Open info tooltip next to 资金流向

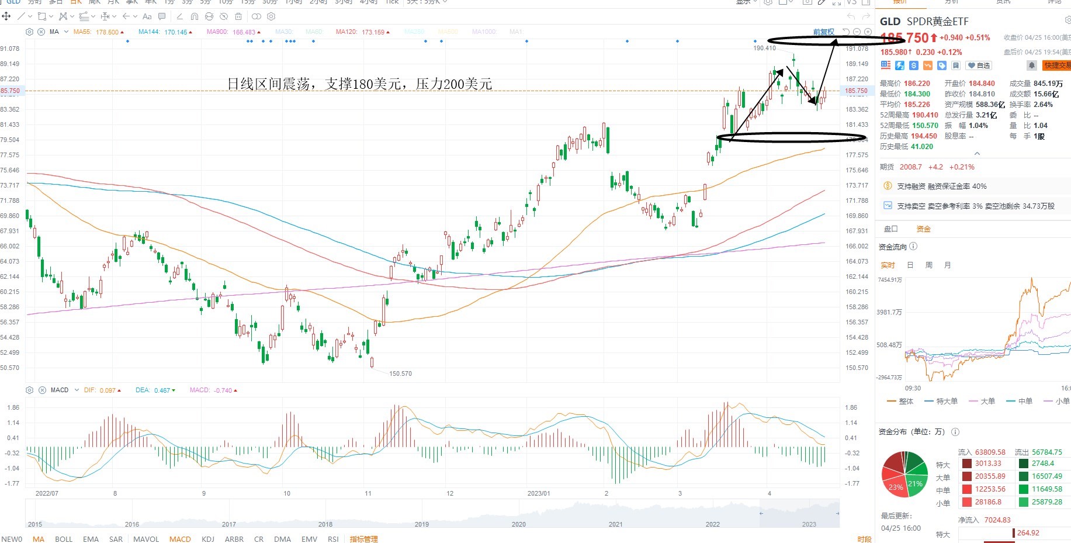click(913, 247)
